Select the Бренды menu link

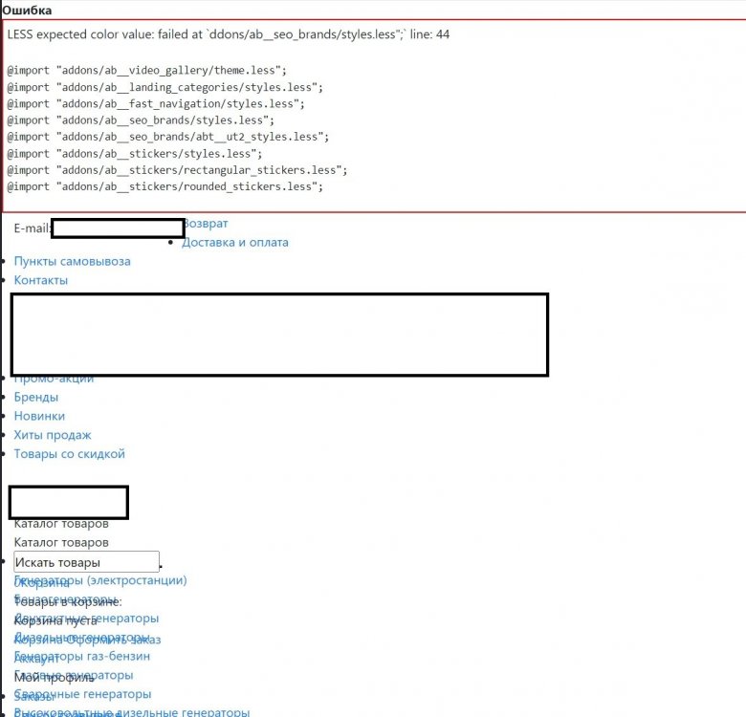pos(35,397)
